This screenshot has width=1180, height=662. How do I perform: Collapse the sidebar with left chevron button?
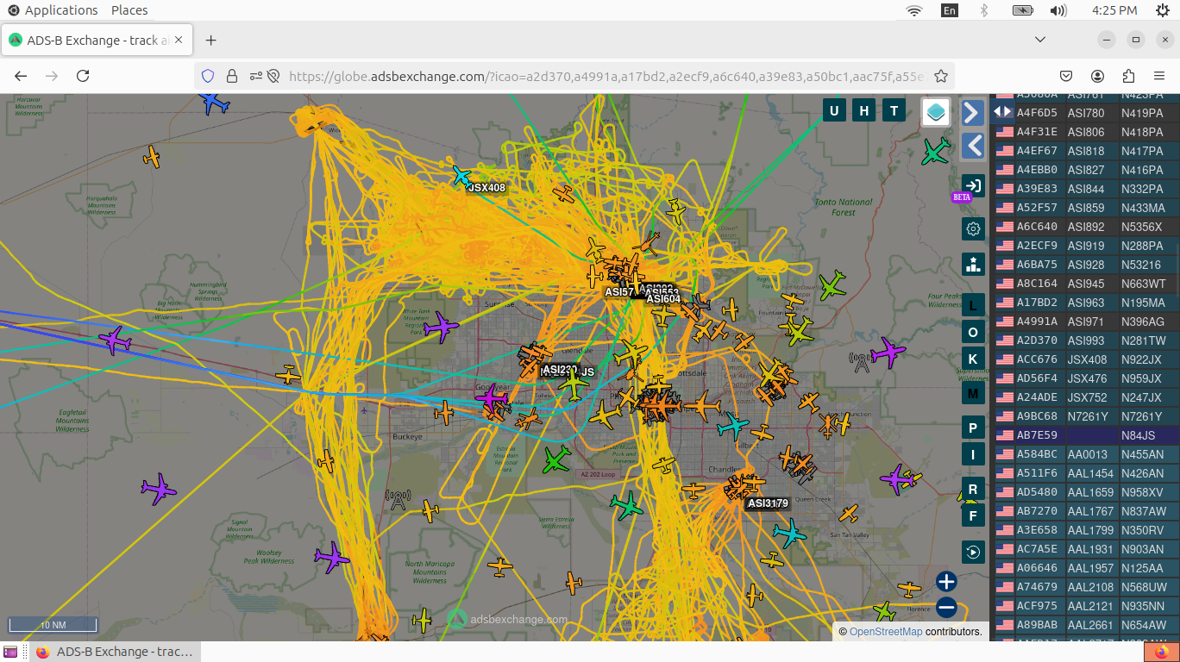tap(973, 146)
